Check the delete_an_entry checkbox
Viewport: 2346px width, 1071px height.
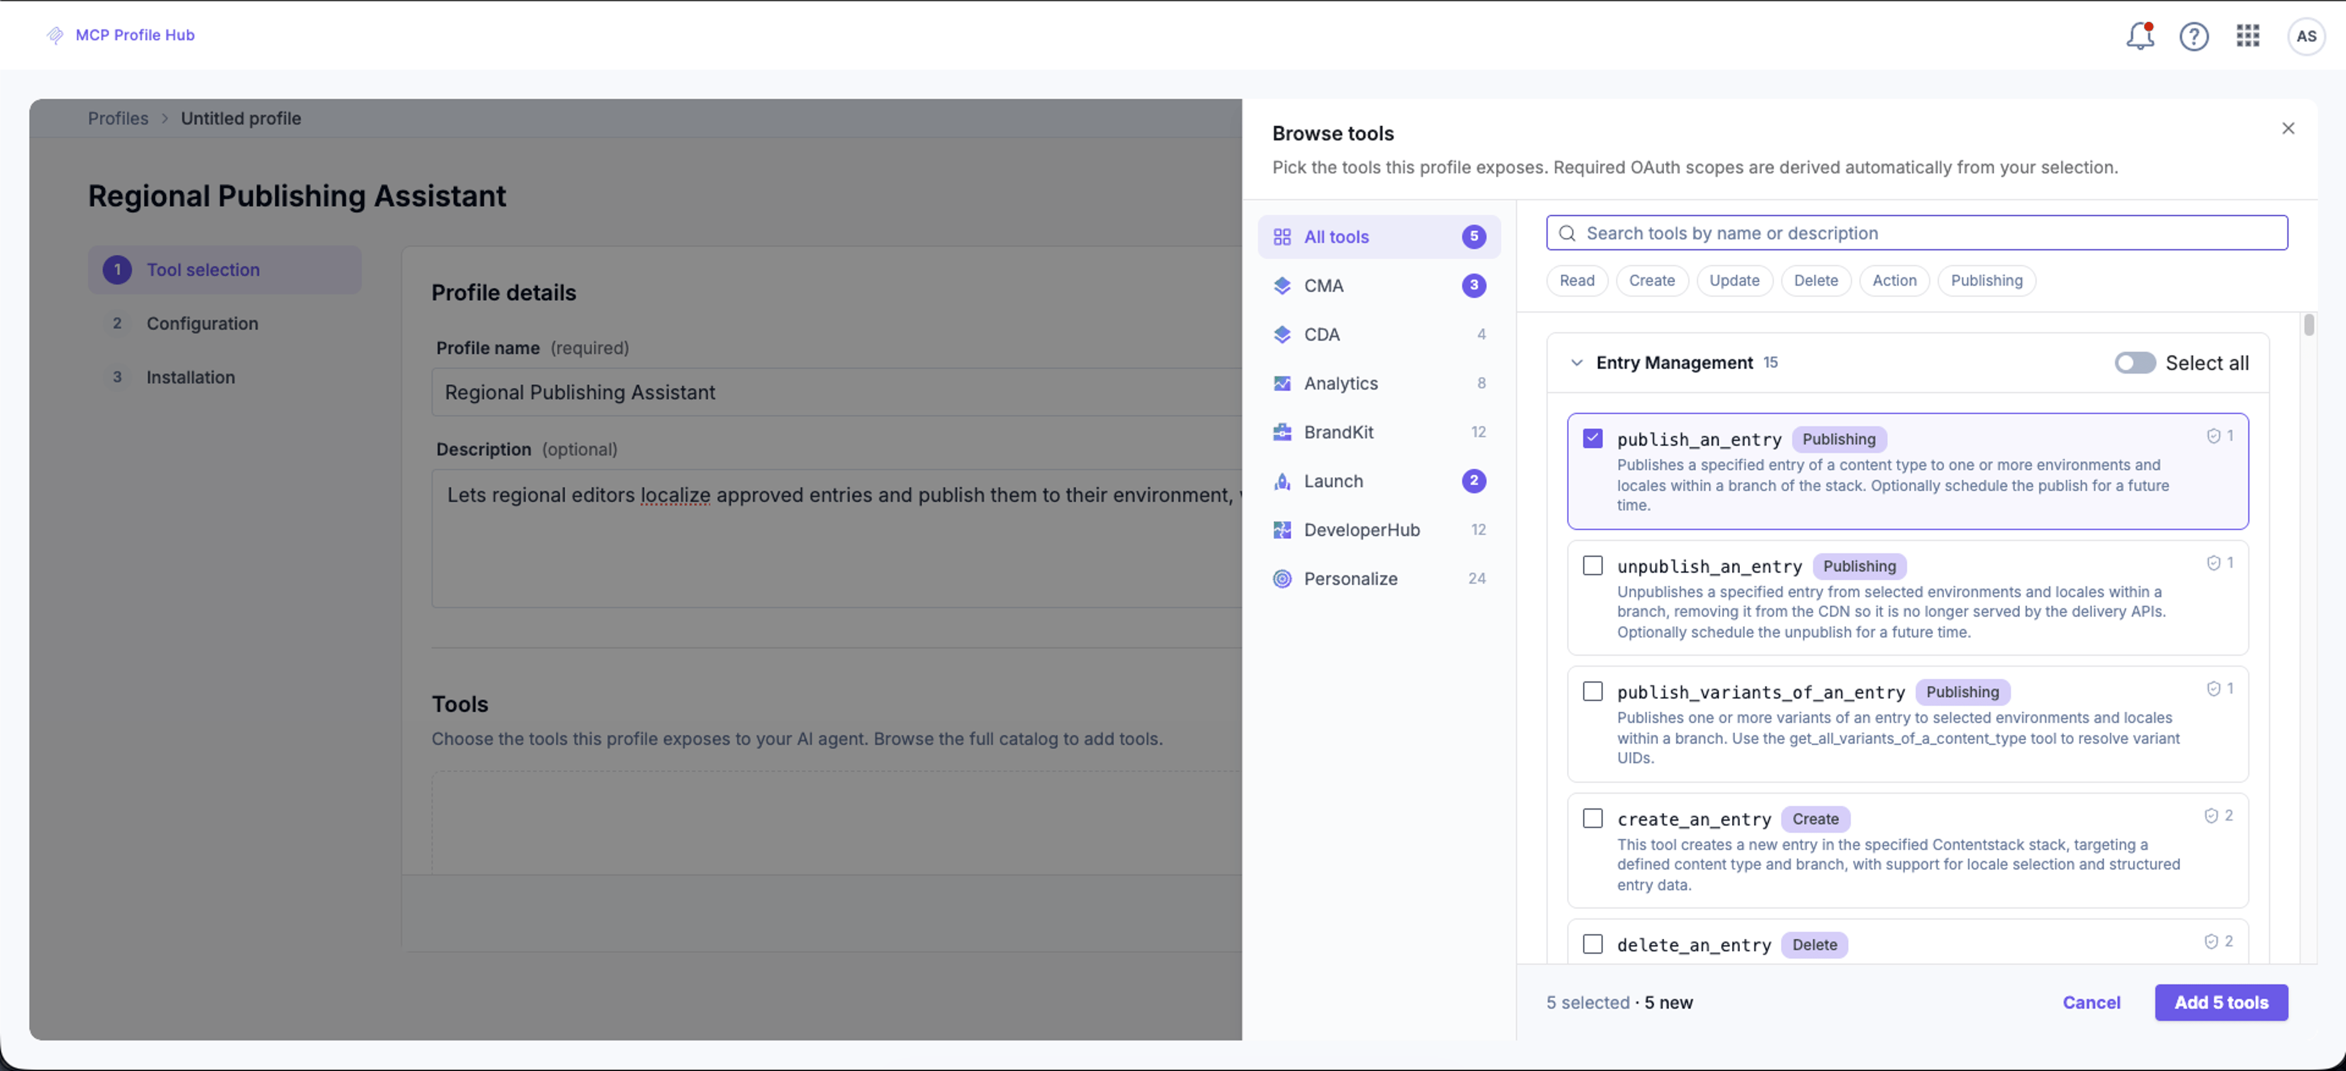[x=1592, y=943]
